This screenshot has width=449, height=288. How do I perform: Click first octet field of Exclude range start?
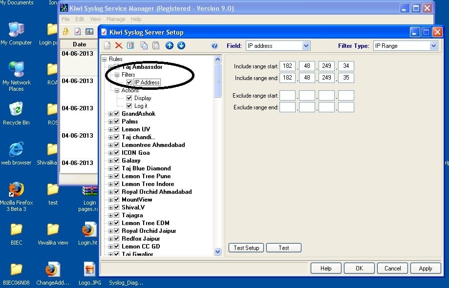click(x=287, y=96)
